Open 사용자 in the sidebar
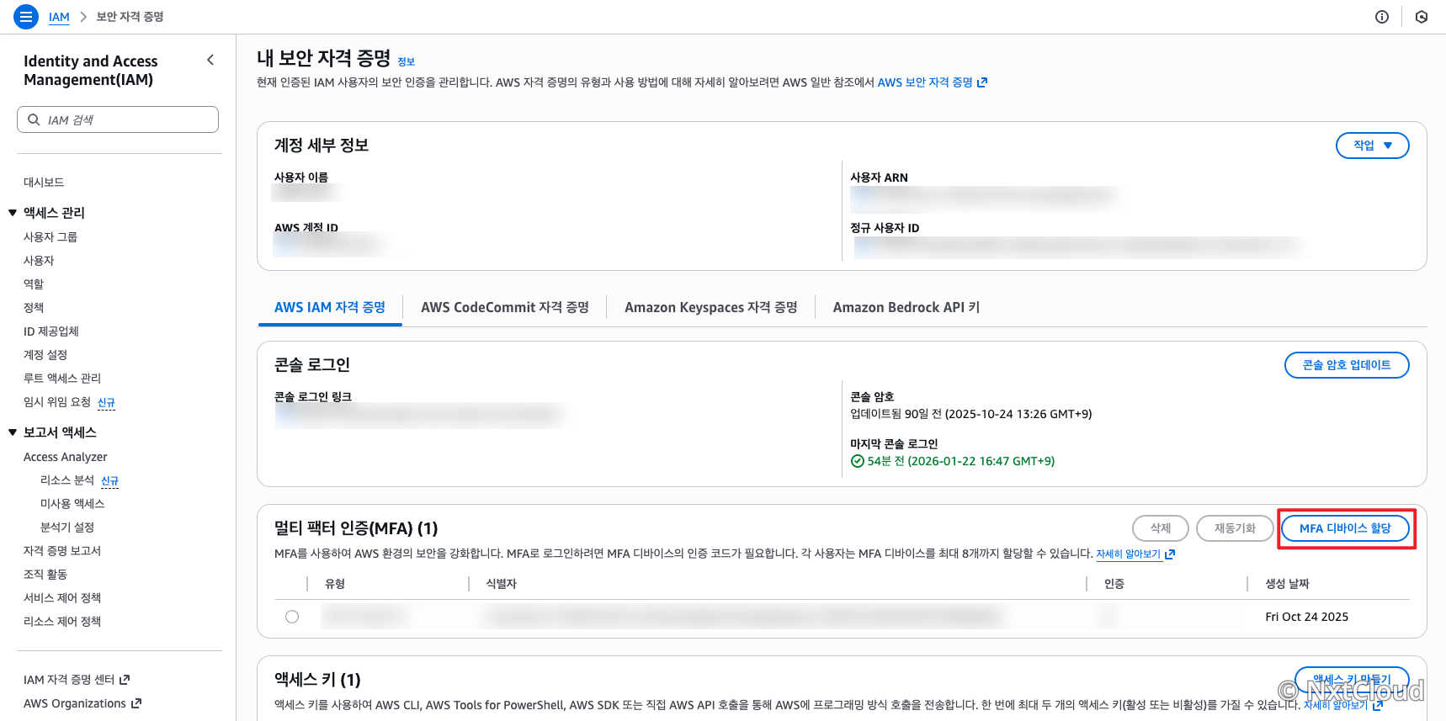The width and height of the screenshot is (1446, 721). pos(39,261)
